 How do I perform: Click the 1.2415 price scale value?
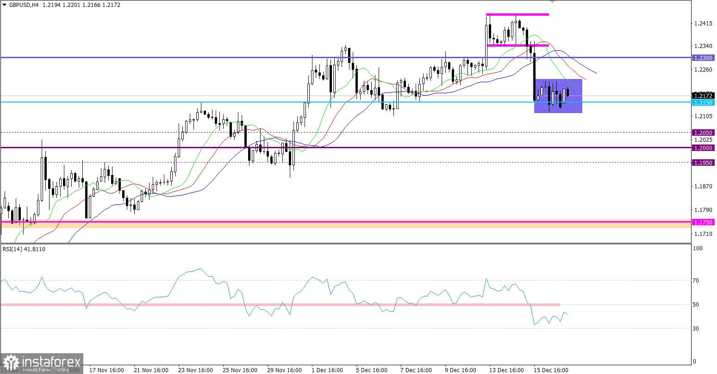(x=703, y=23)
